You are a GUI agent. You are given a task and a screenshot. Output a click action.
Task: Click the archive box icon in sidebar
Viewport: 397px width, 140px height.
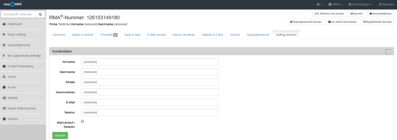(4, 87)
